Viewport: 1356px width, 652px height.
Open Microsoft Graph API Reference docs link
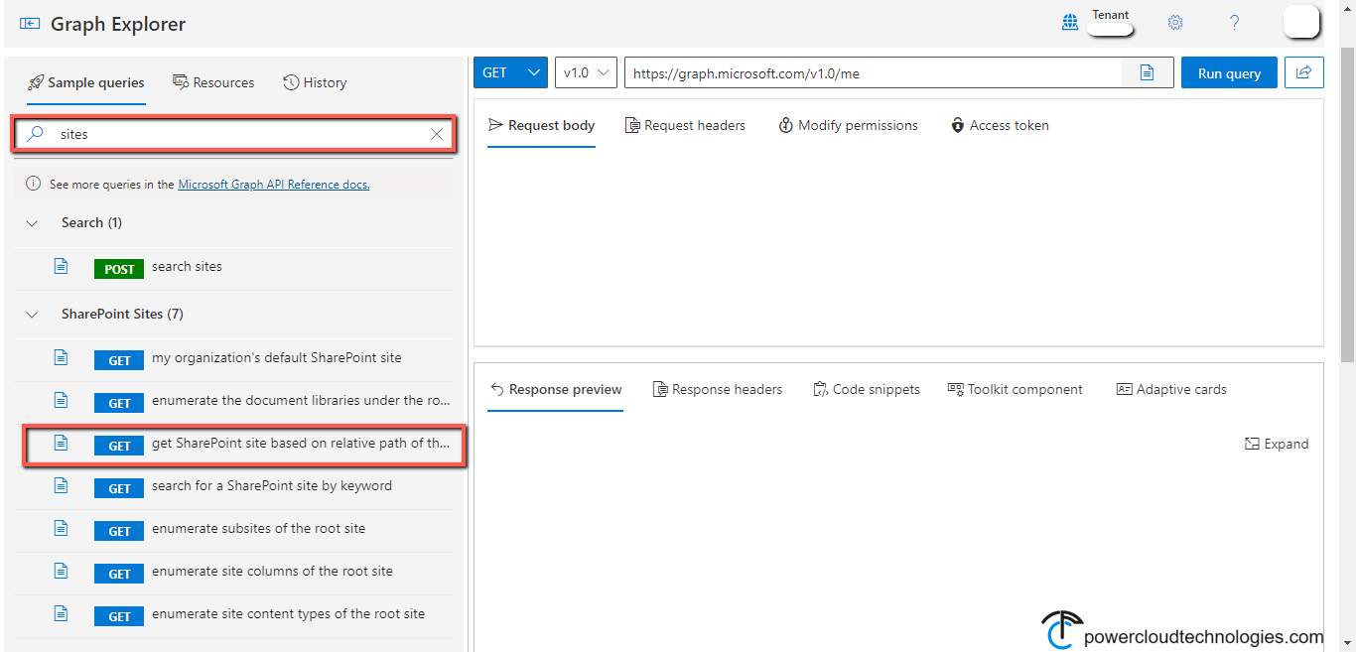(274, 184)
